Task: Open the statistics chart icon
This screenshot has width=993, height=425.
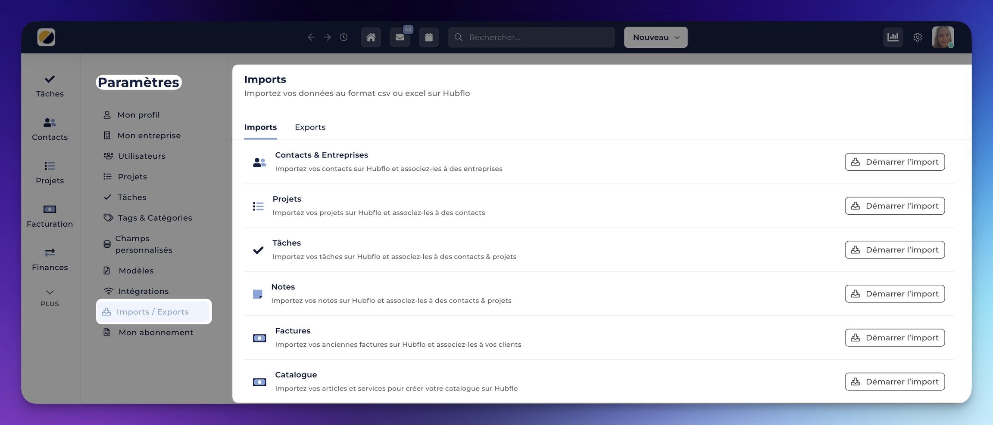Action: click(x=893, y=37)
